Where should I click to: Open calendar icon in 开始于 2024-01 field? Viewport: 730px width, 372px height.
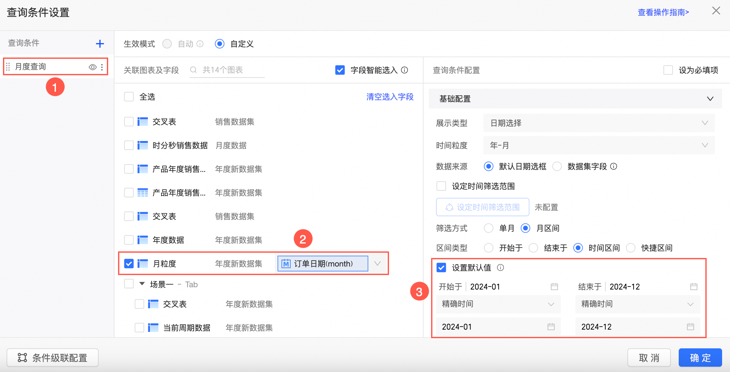(x=554, y=287)
